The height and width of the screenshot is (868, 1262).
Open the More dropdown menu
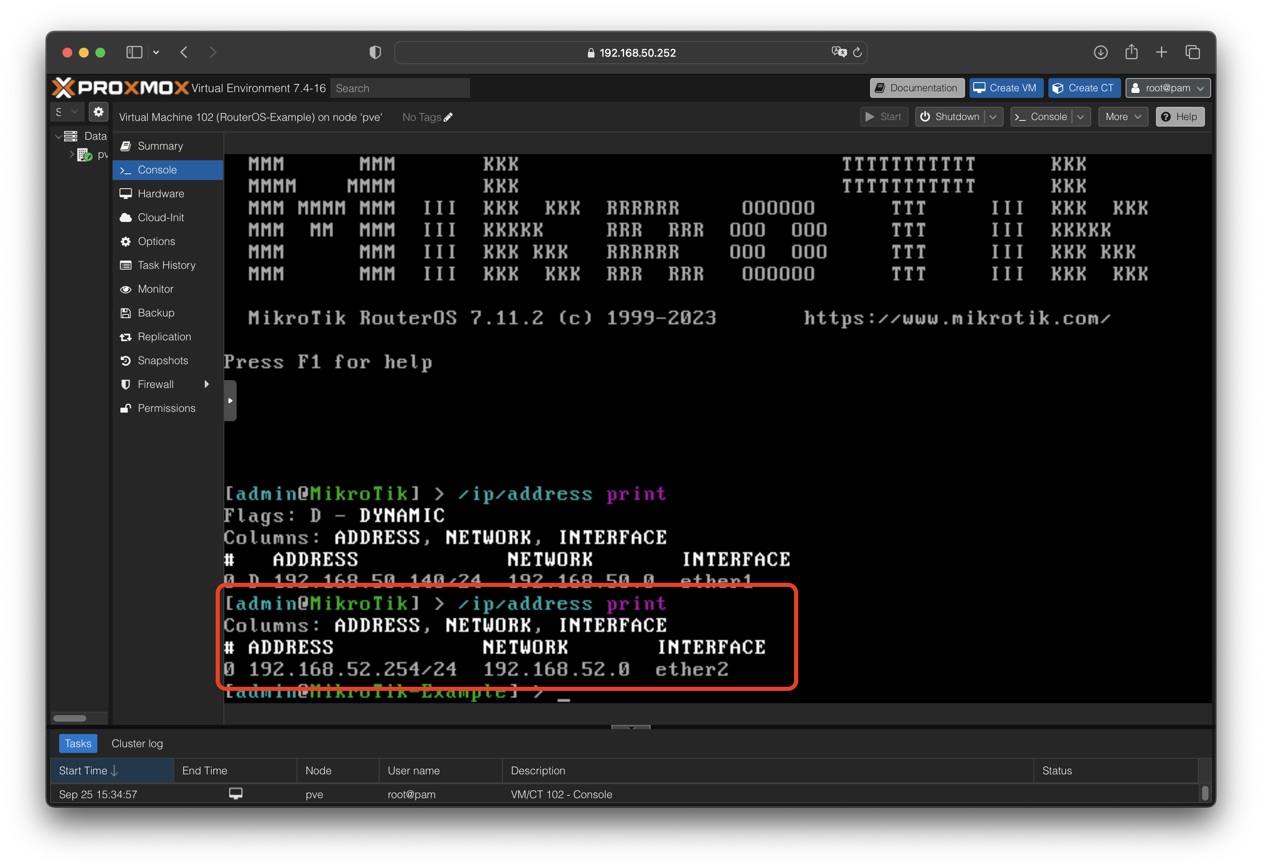tap(1123, 117)
